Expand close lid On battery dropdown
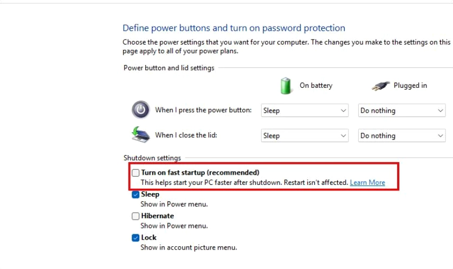Screen dimensions: 453x269 click(305, 136)
